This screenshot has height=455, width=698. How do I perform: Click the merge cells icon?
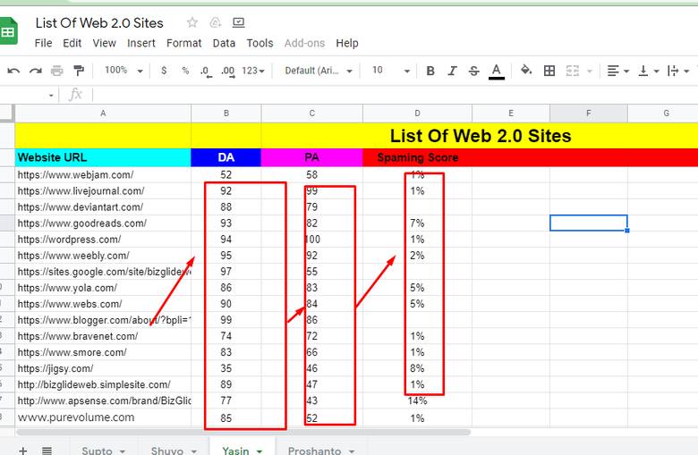(x=573, y=71)
